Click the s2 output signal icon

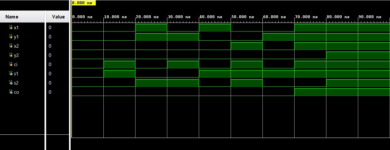click(11, 83)
